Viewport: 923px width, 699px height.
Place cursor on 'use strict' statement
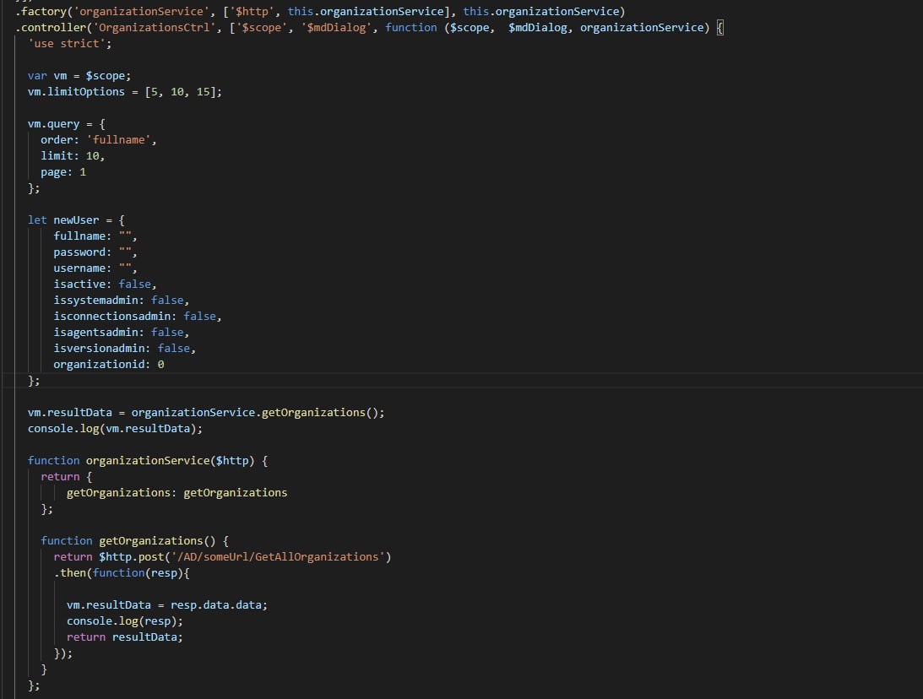69,44
